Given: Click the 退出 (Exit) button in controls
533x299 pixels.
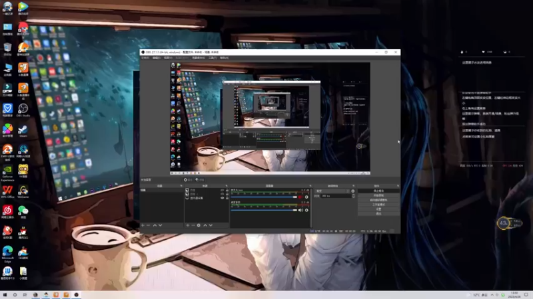Looking at the screenshot, I should click(378, 213).
